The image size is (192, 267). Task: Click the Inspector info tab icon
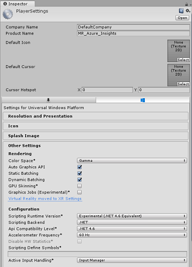pos(5,4)
